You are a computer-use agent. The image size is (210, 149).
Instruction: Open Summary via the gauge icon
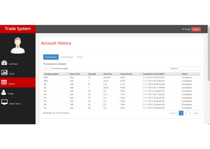[x=4, y=63]
